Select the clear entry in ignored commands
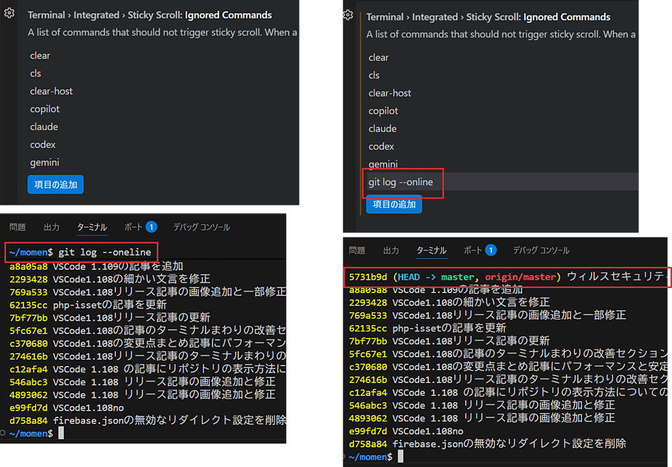 [x=40, y=55]
